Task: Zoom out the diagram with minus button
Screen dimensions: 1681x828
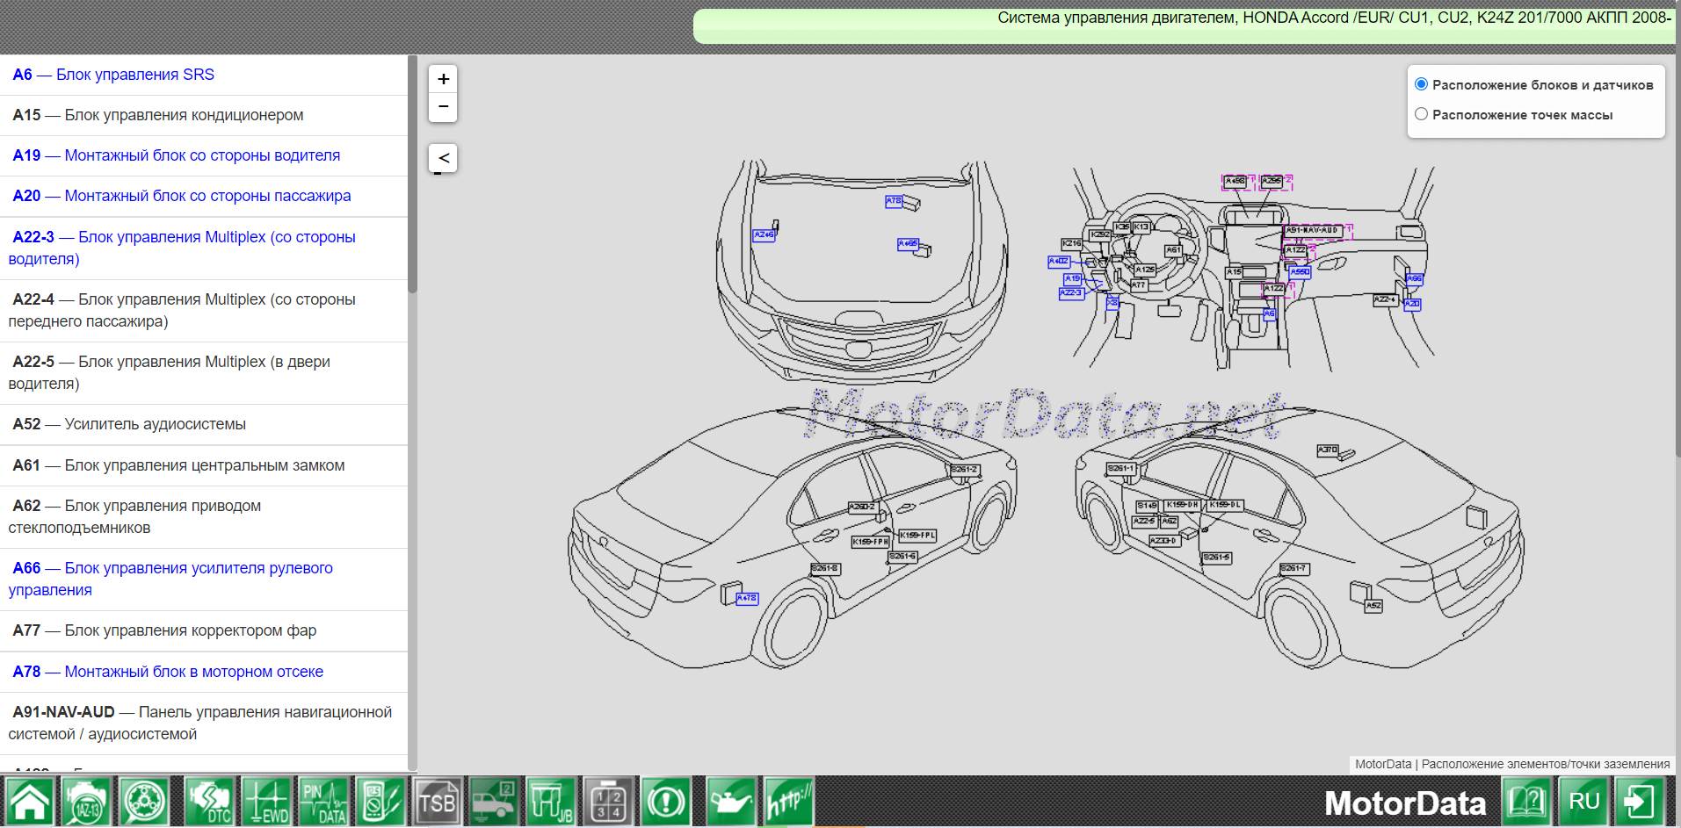Action: [x=444, y=107]
